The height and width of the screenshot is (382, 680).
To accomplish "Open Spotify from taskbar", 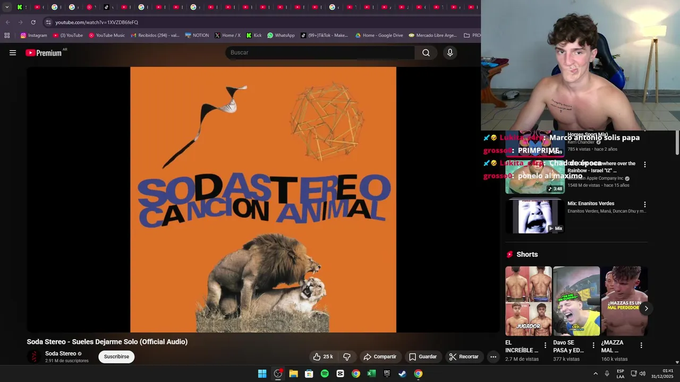I will tap(325, 374).
